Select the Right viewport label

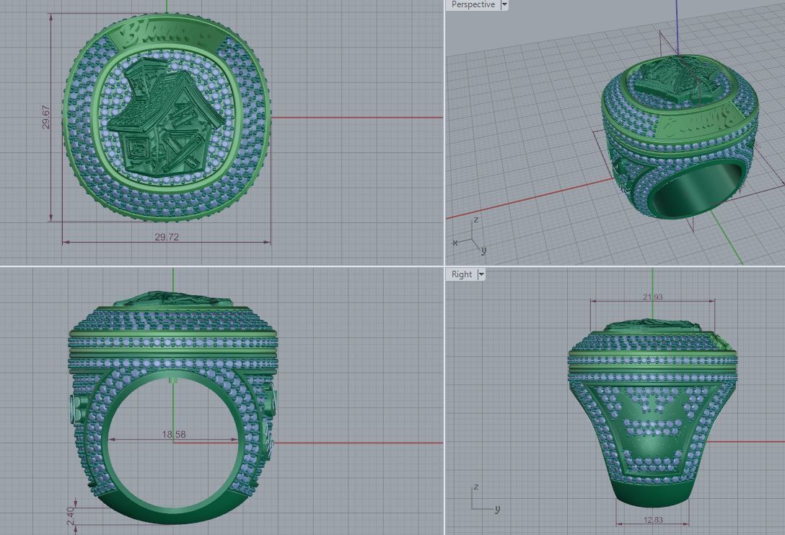tap(462, 274)
